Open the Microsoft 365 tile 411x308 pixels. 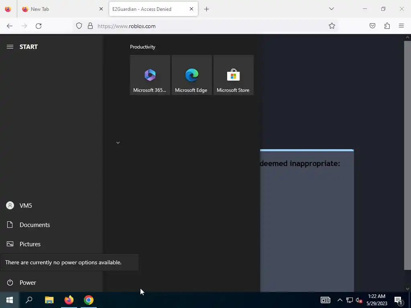coord(150,75)
